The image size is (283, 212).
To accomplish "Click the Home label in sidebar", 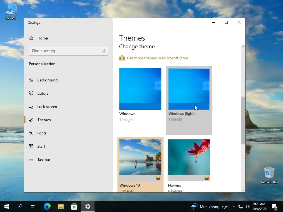I will pyautogui.click(x=43, y=38).
